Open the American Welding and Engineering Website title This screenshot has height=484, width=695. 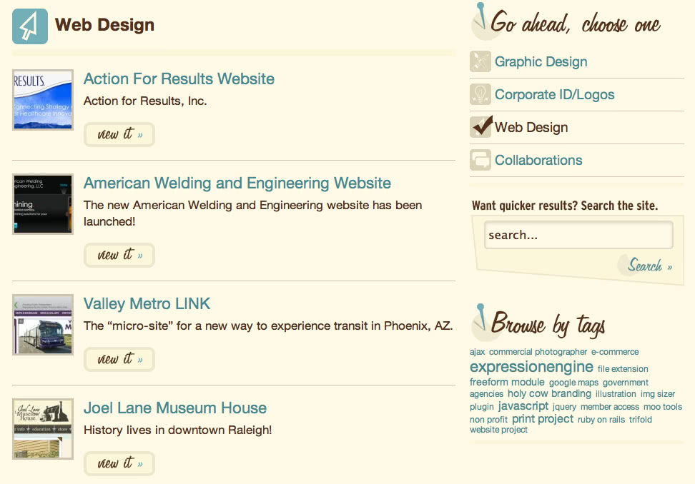coord(237,183)
